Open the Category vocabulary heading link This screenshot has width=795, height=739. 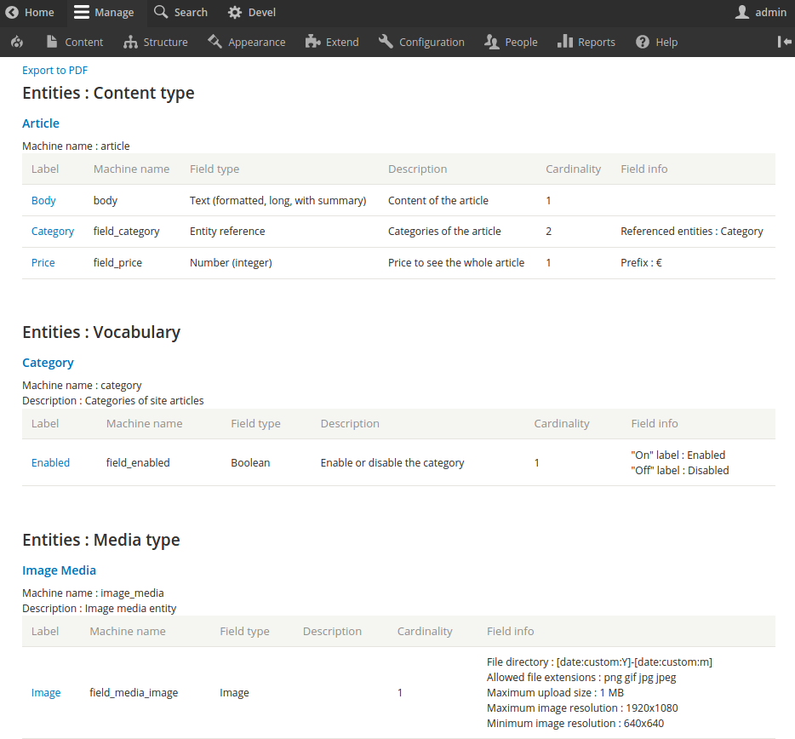(48, 363)
